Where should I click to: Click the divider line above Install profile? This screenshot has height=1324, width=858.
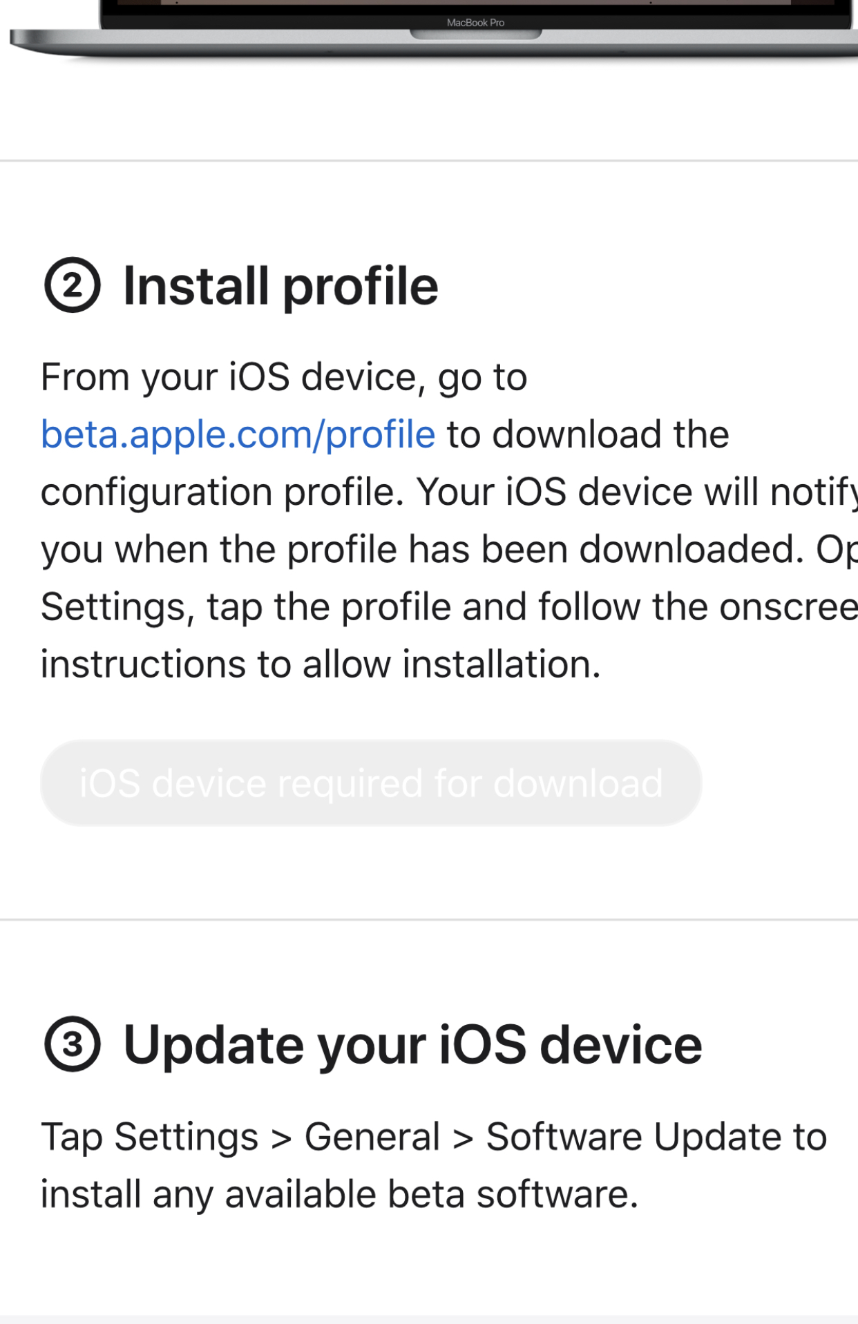click(x=428, y=161)
